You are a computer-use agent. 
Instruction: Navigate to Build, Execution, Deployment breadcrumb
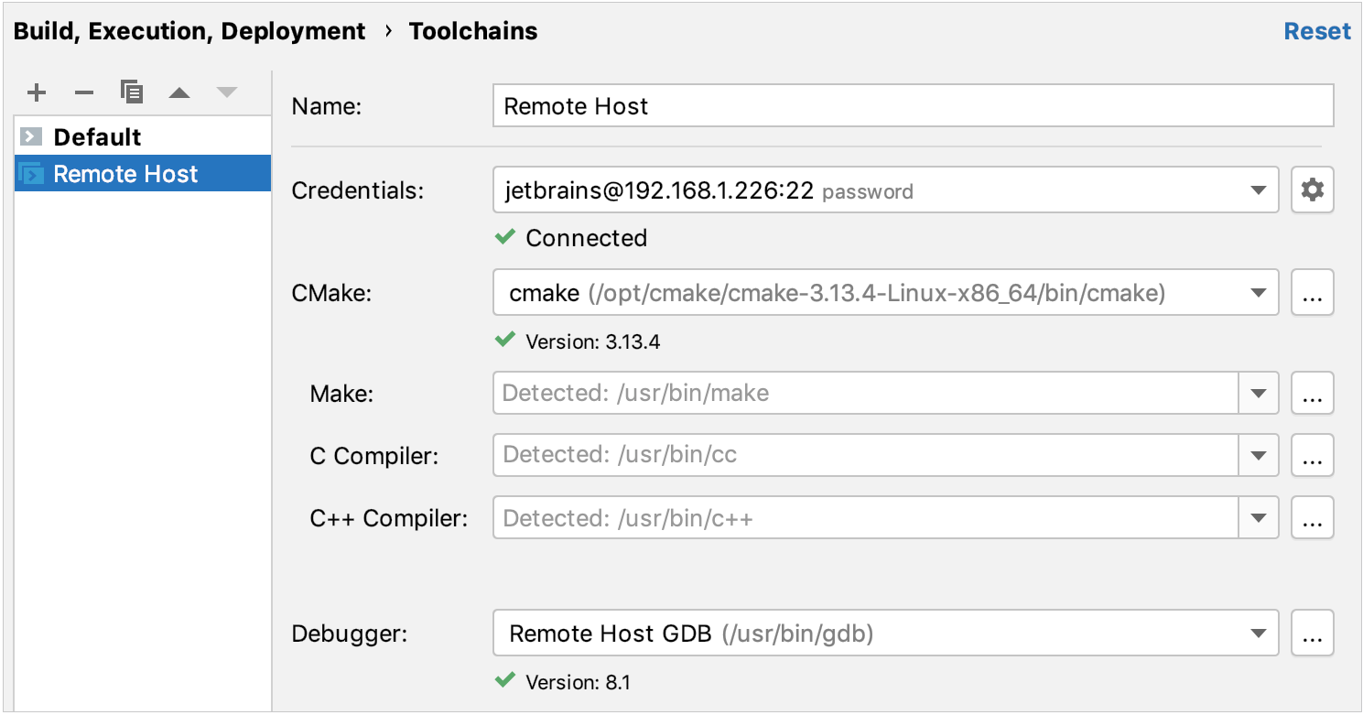click(x=189, y=30)
